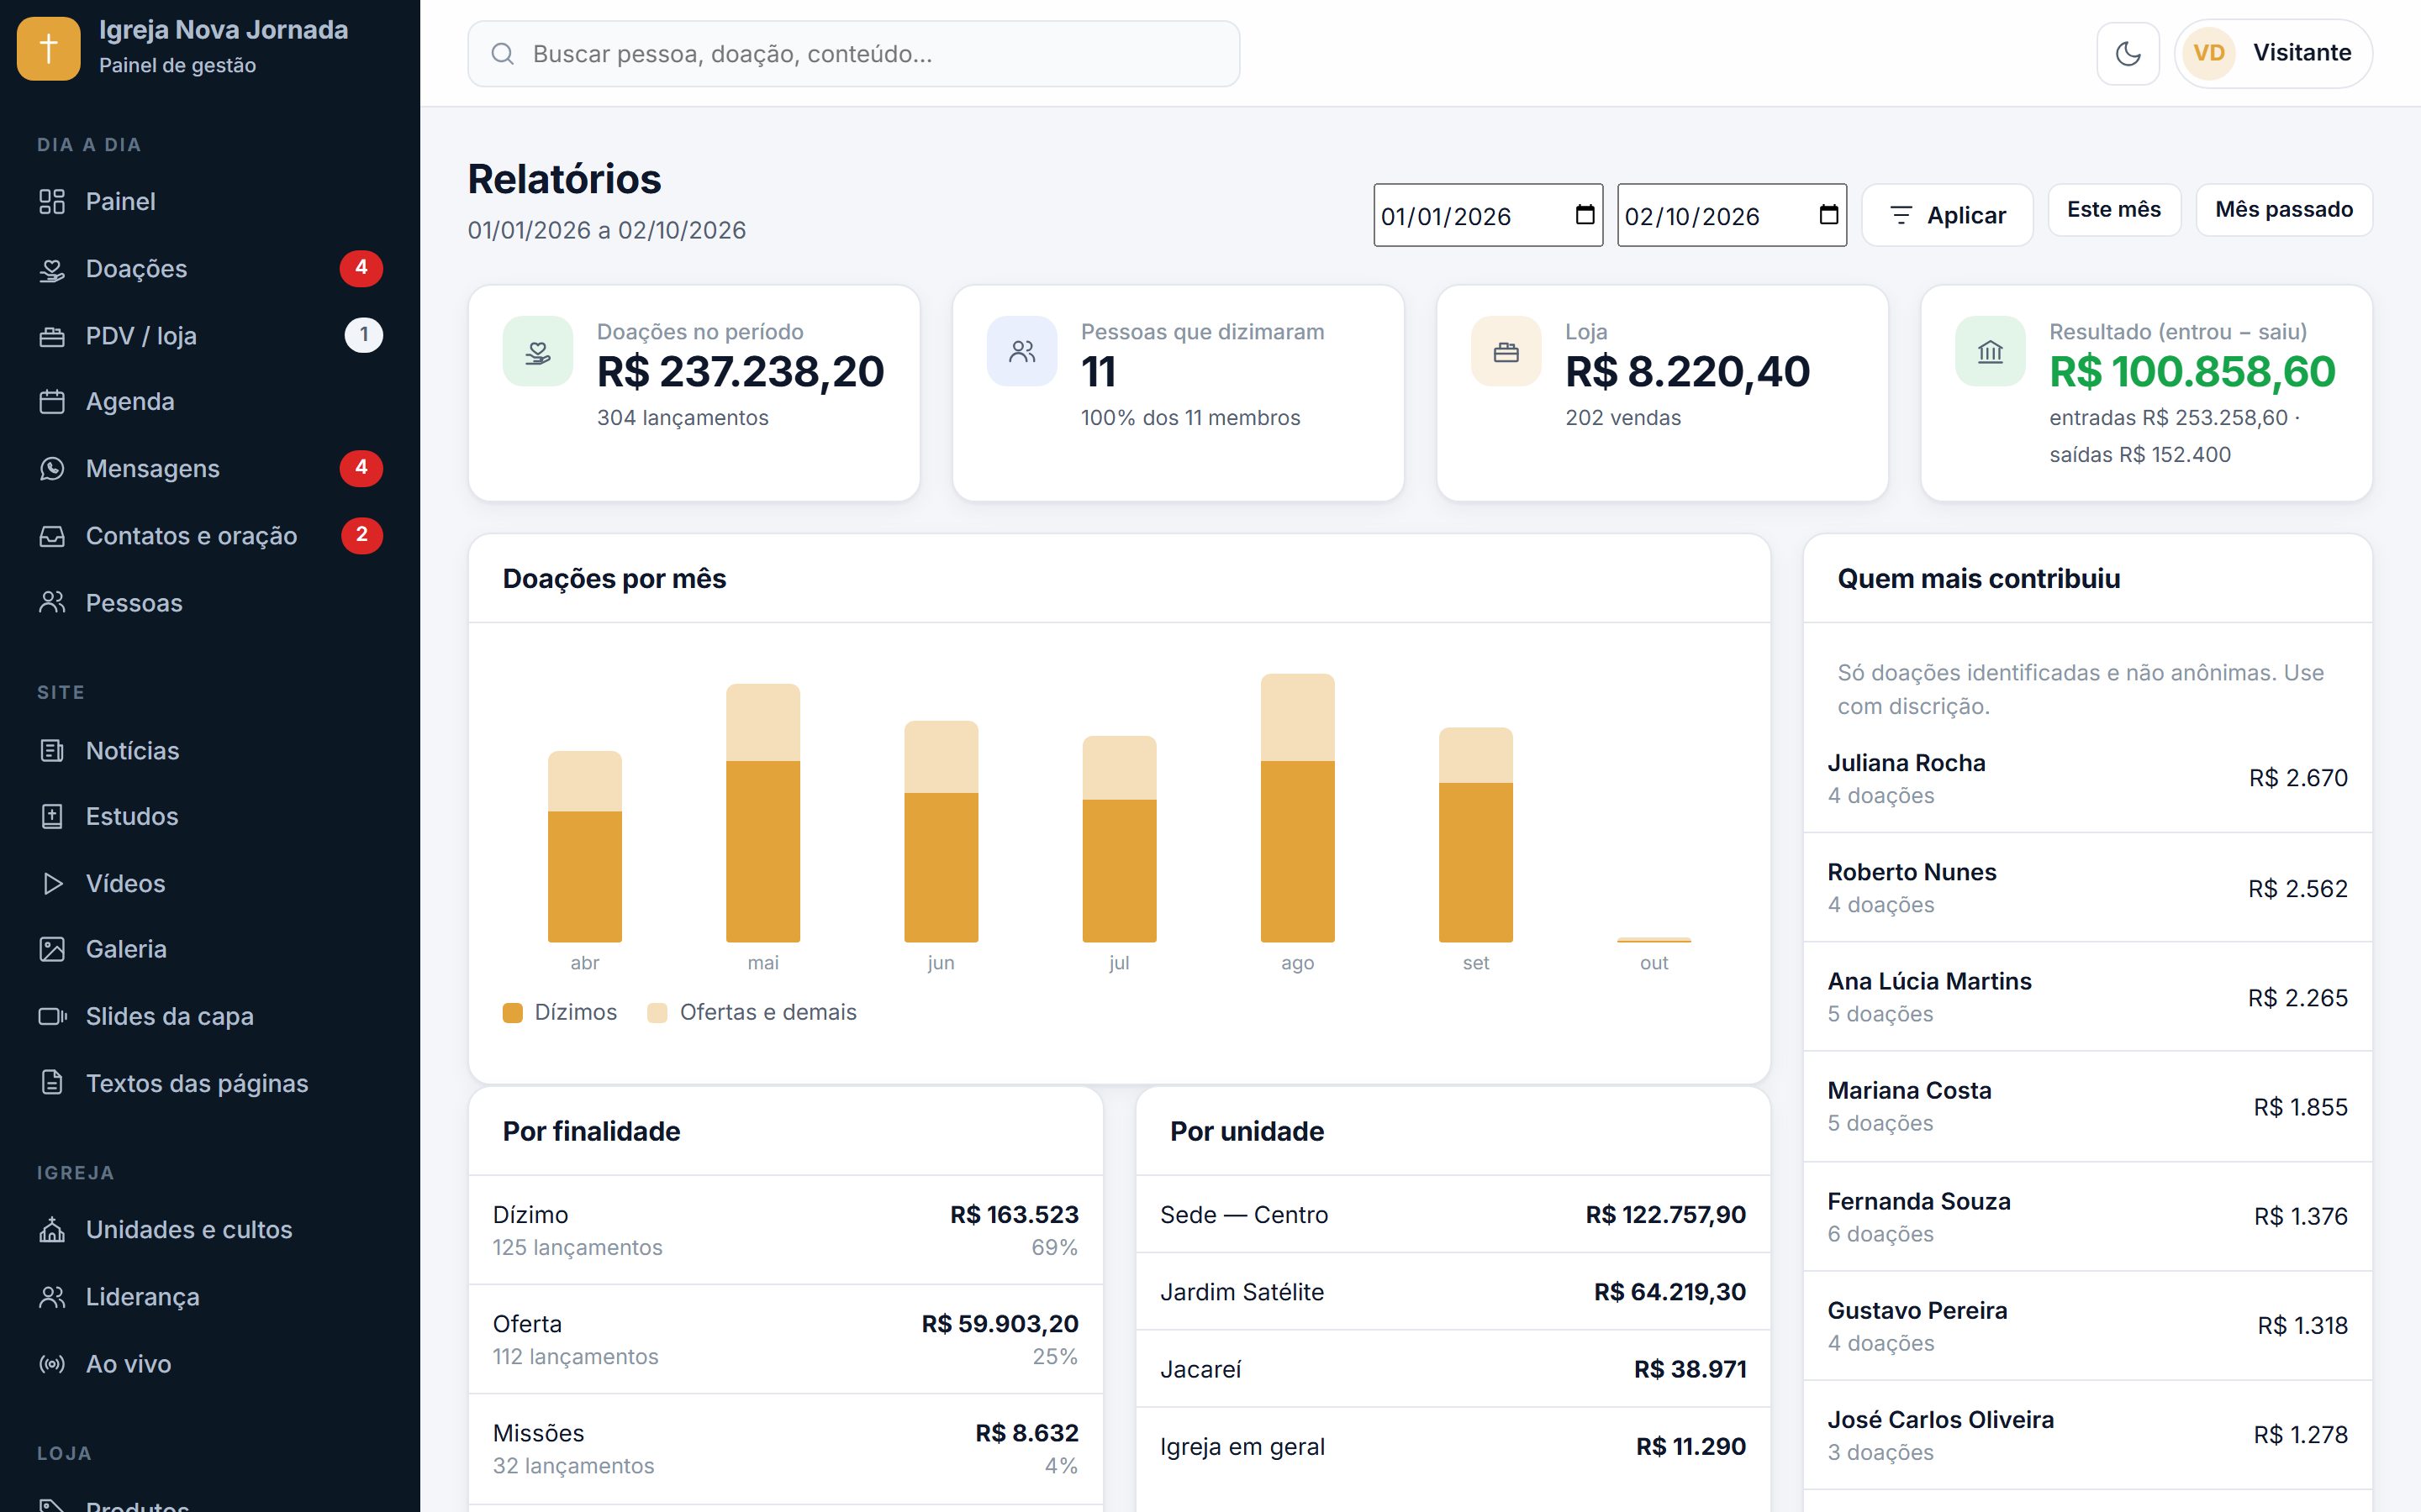Click Roberto Nunes contributor row
This screenshot has height=1512, width=2421.
pos(2087,888)
